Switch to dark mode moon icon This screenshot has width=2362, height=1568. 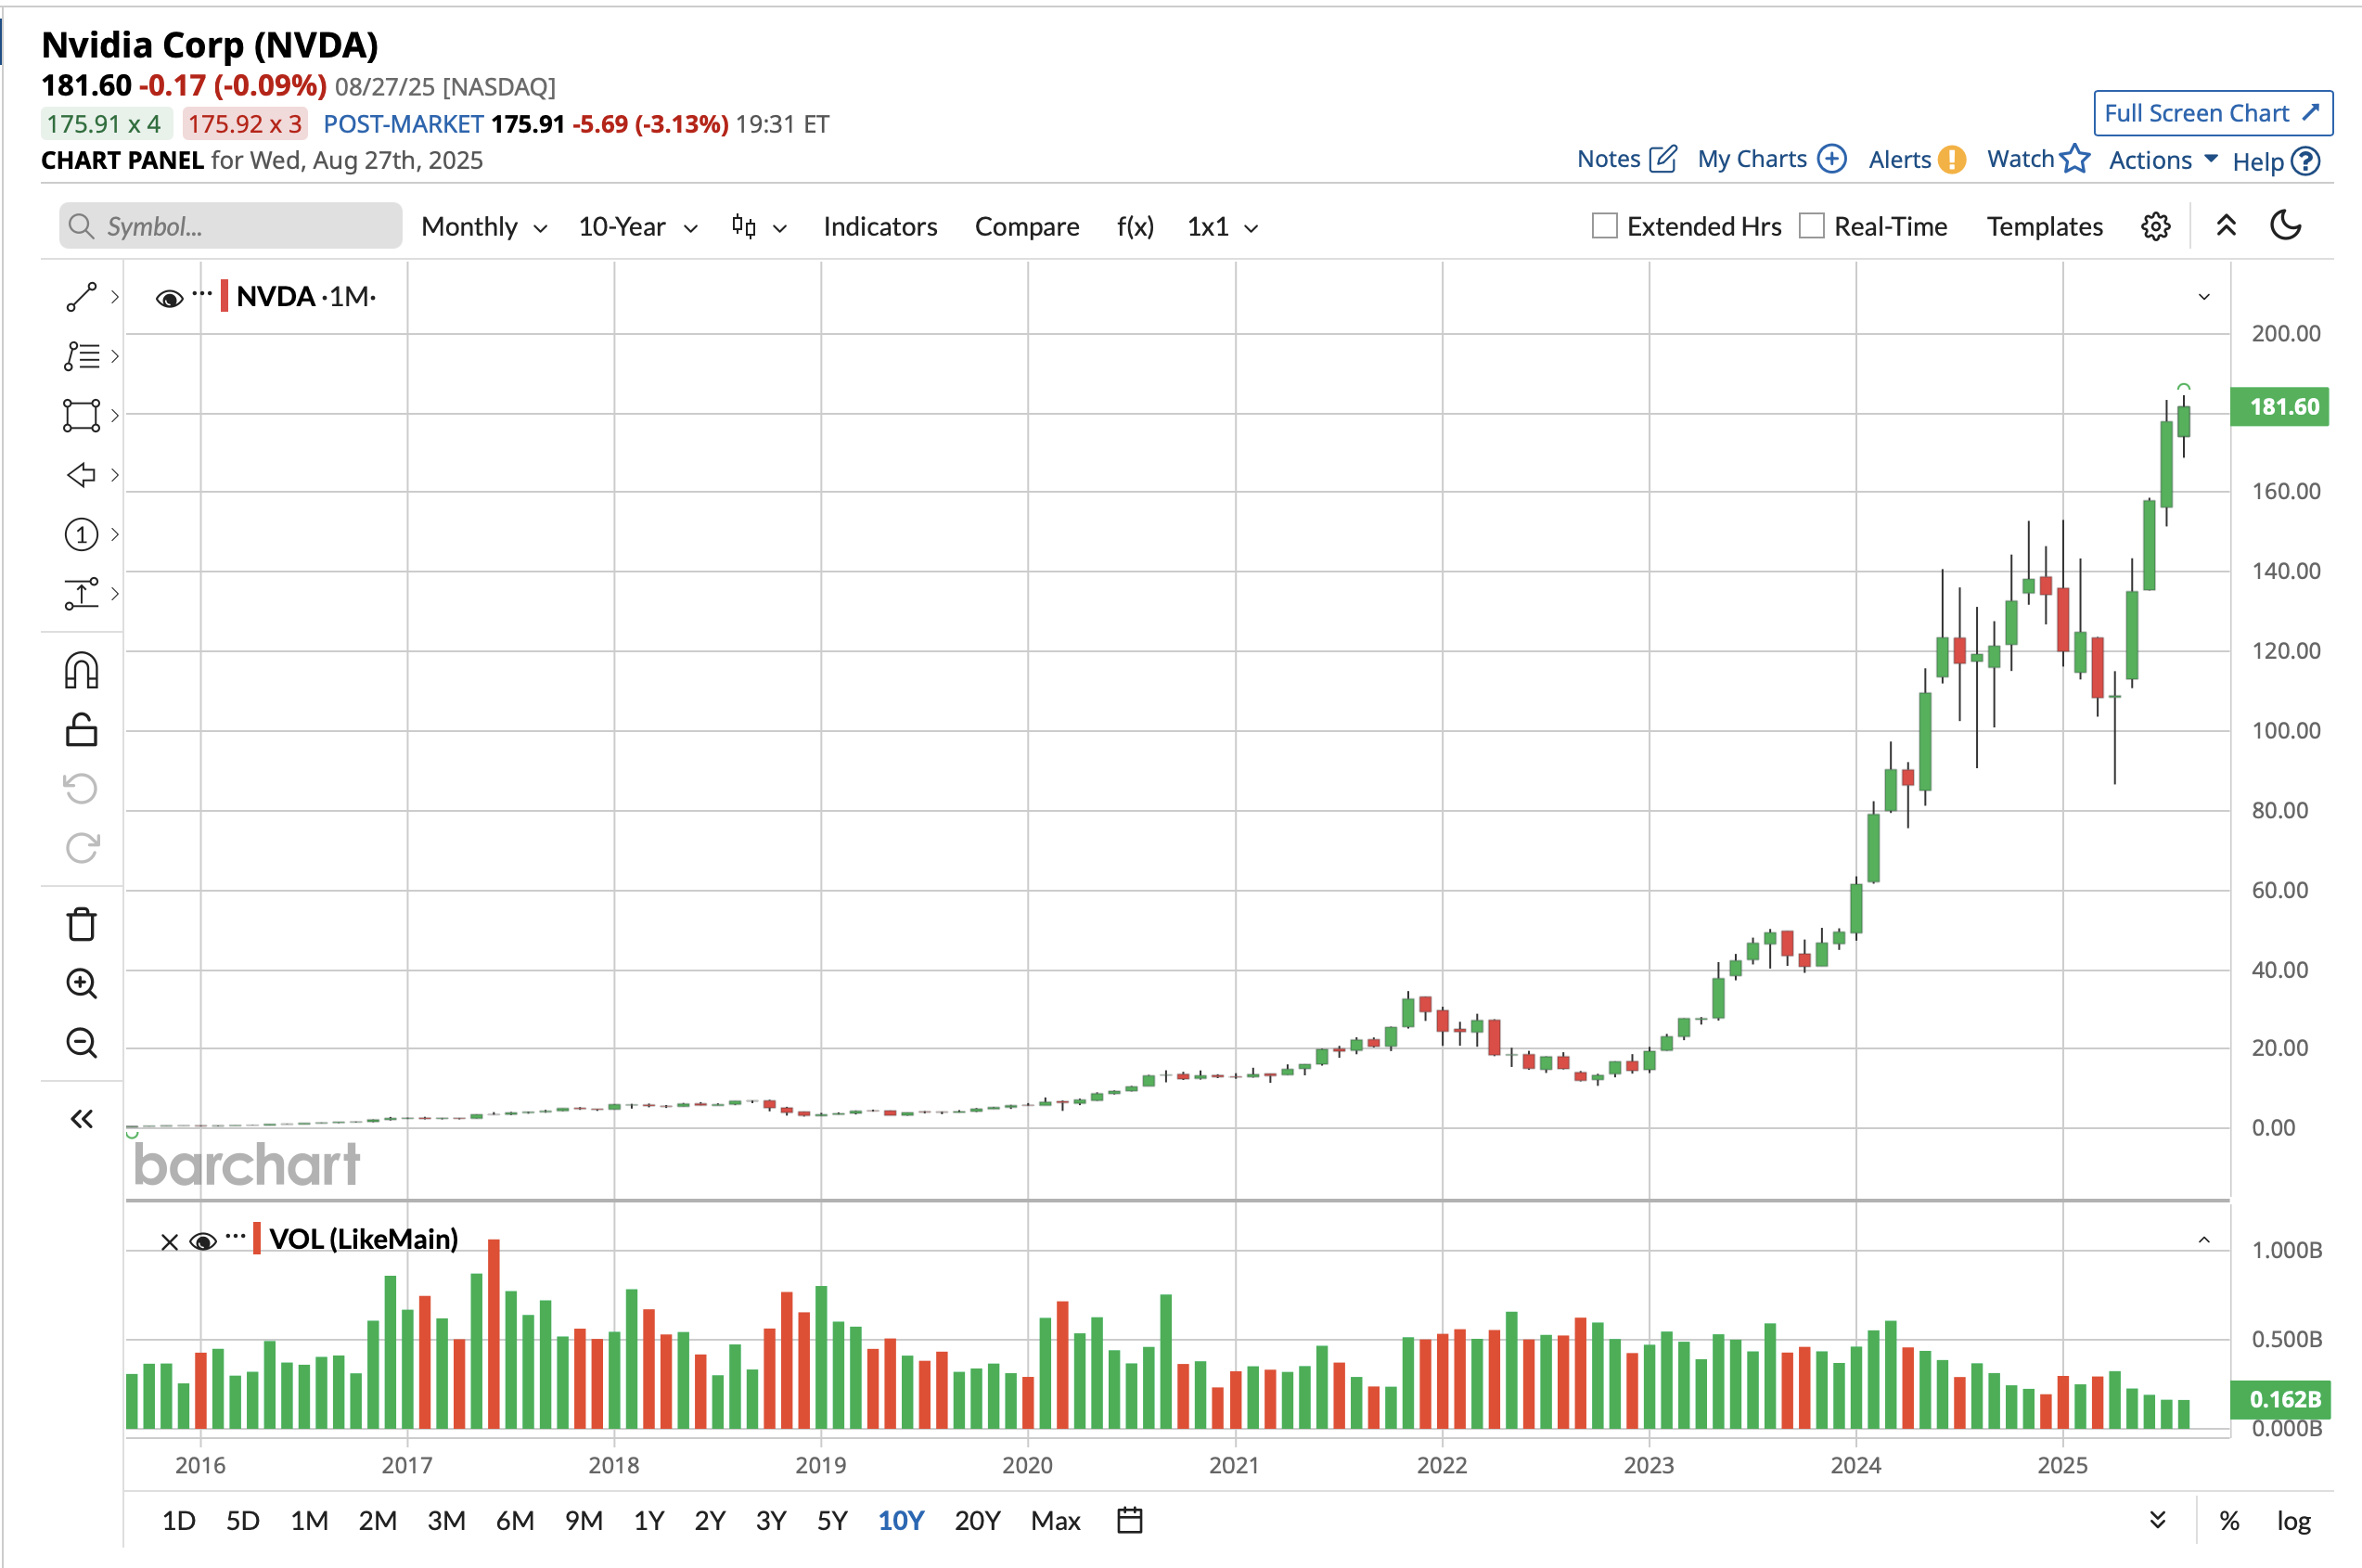pos(2286,226)
